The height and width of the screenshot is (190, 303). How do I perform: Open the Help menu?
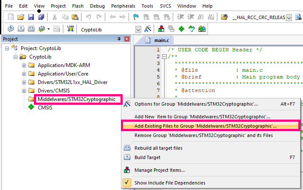208,6
